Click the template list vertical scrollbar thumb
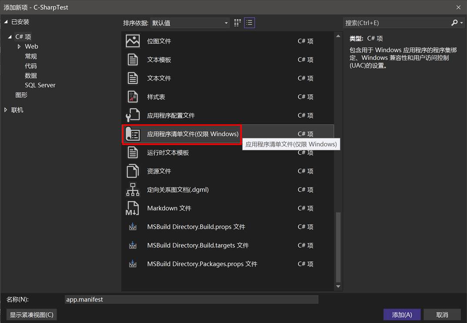This screenshot has width=467, height=323. coord(338,247)
